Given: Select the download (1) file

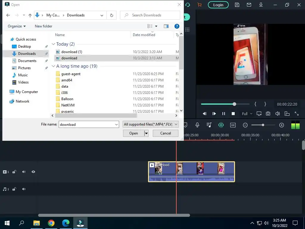Looking at the screenshot, I should (x=116, y=52).
